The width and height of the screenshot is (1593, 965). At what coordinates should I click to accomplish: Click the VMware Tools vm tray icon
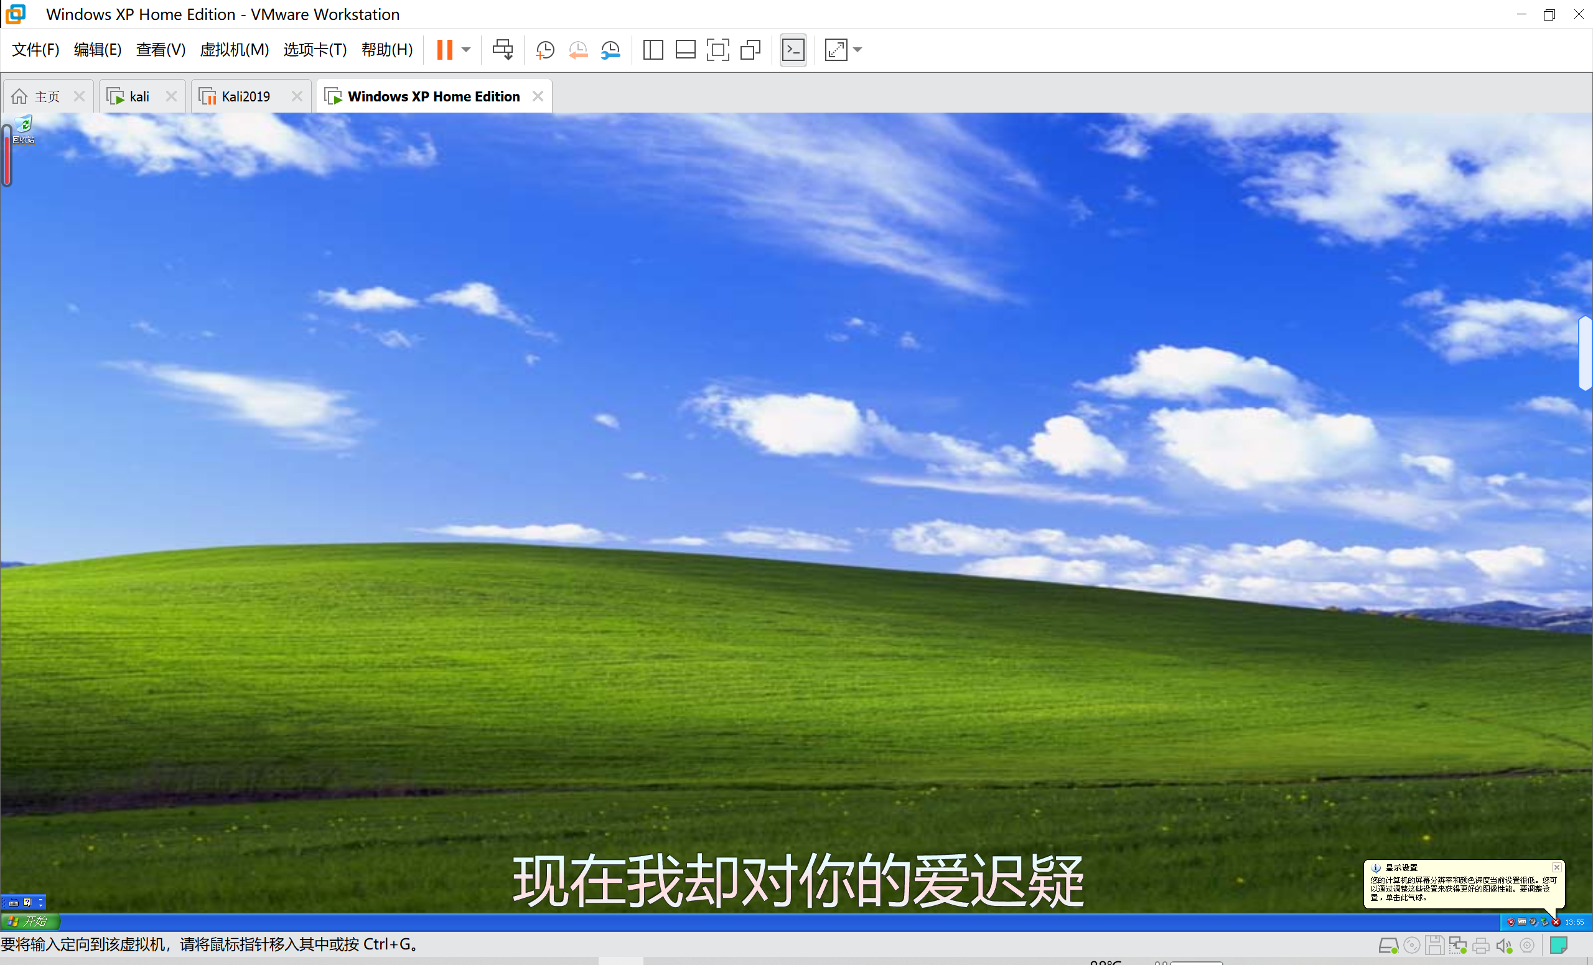[x=1522, y=921]
